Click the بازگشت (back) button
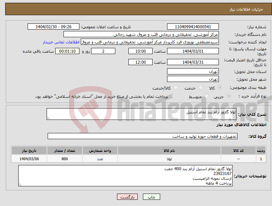272x206 pixels. (x=127, y=197)
